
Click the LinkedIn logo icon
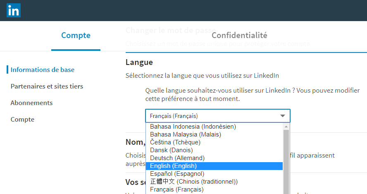click(13, 10)
